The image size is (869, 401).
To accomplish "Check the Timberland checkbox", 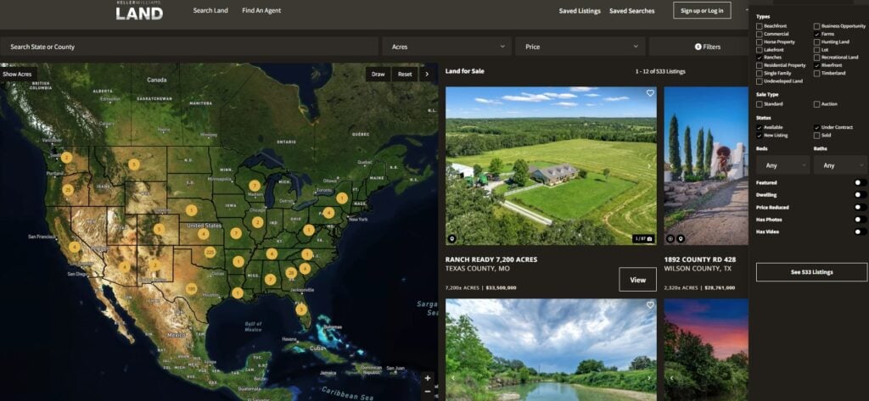I will 817,73.
